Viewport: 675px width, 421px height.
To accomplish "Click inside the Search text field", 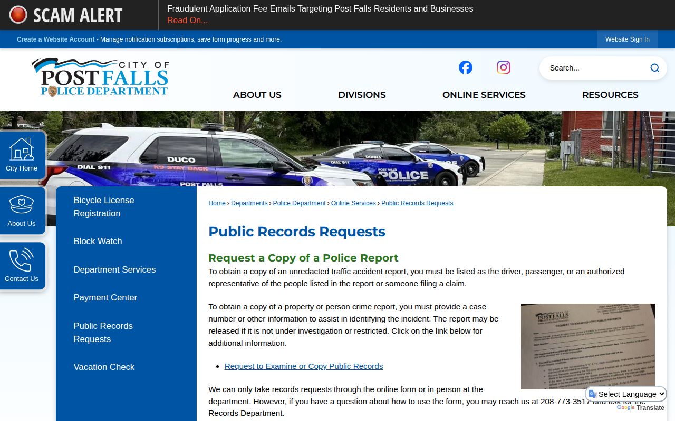I will pos(596,68).
